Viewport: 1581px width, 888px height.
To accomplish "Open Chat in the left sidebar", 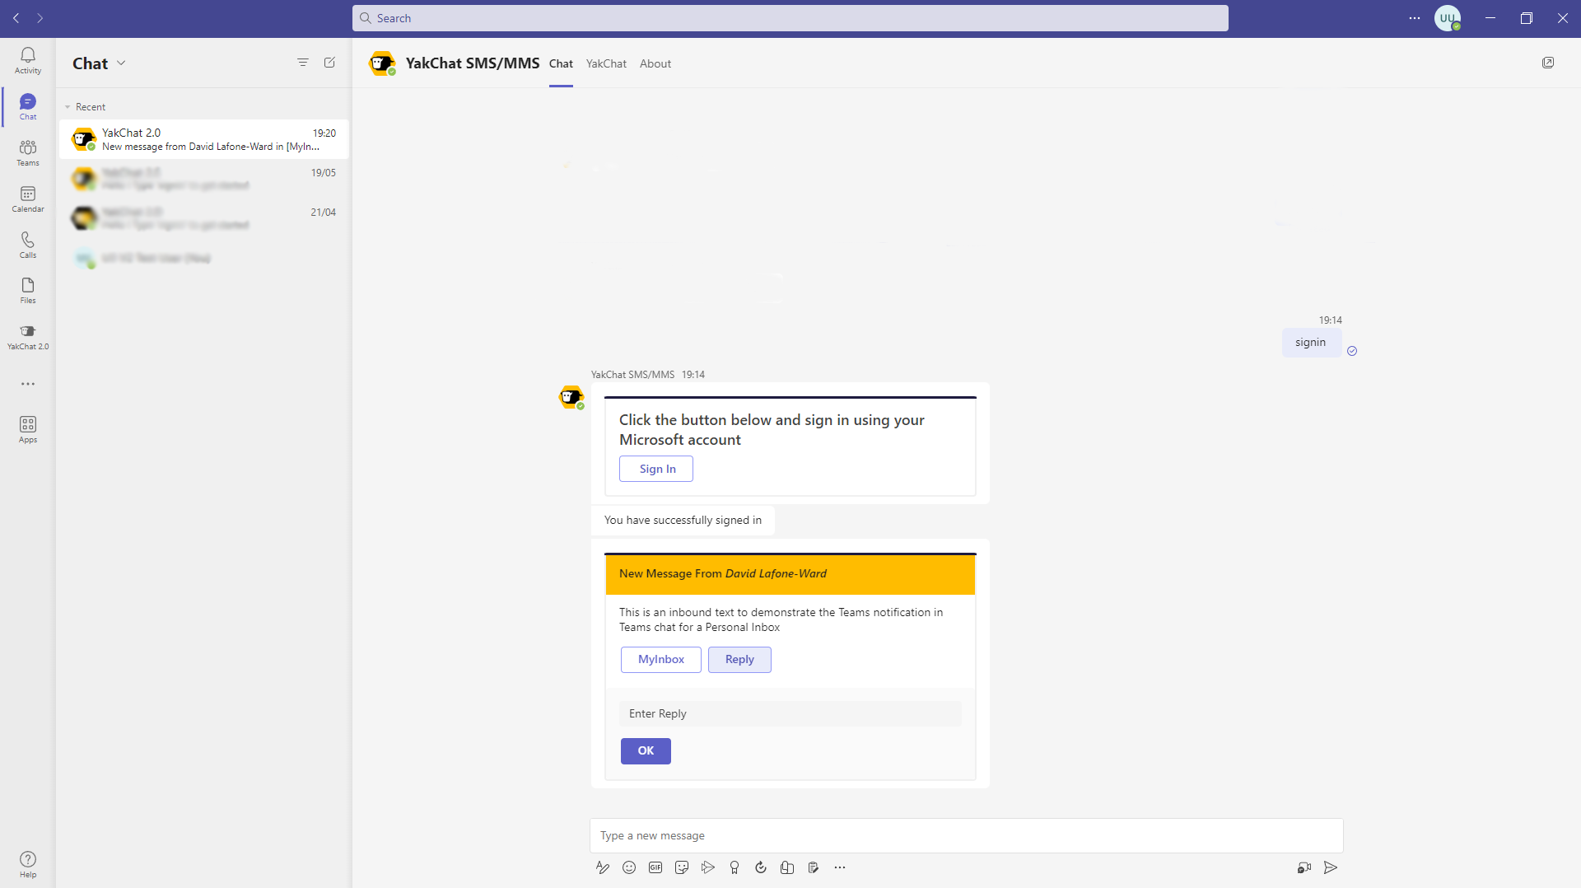I will tap(28, 106).
